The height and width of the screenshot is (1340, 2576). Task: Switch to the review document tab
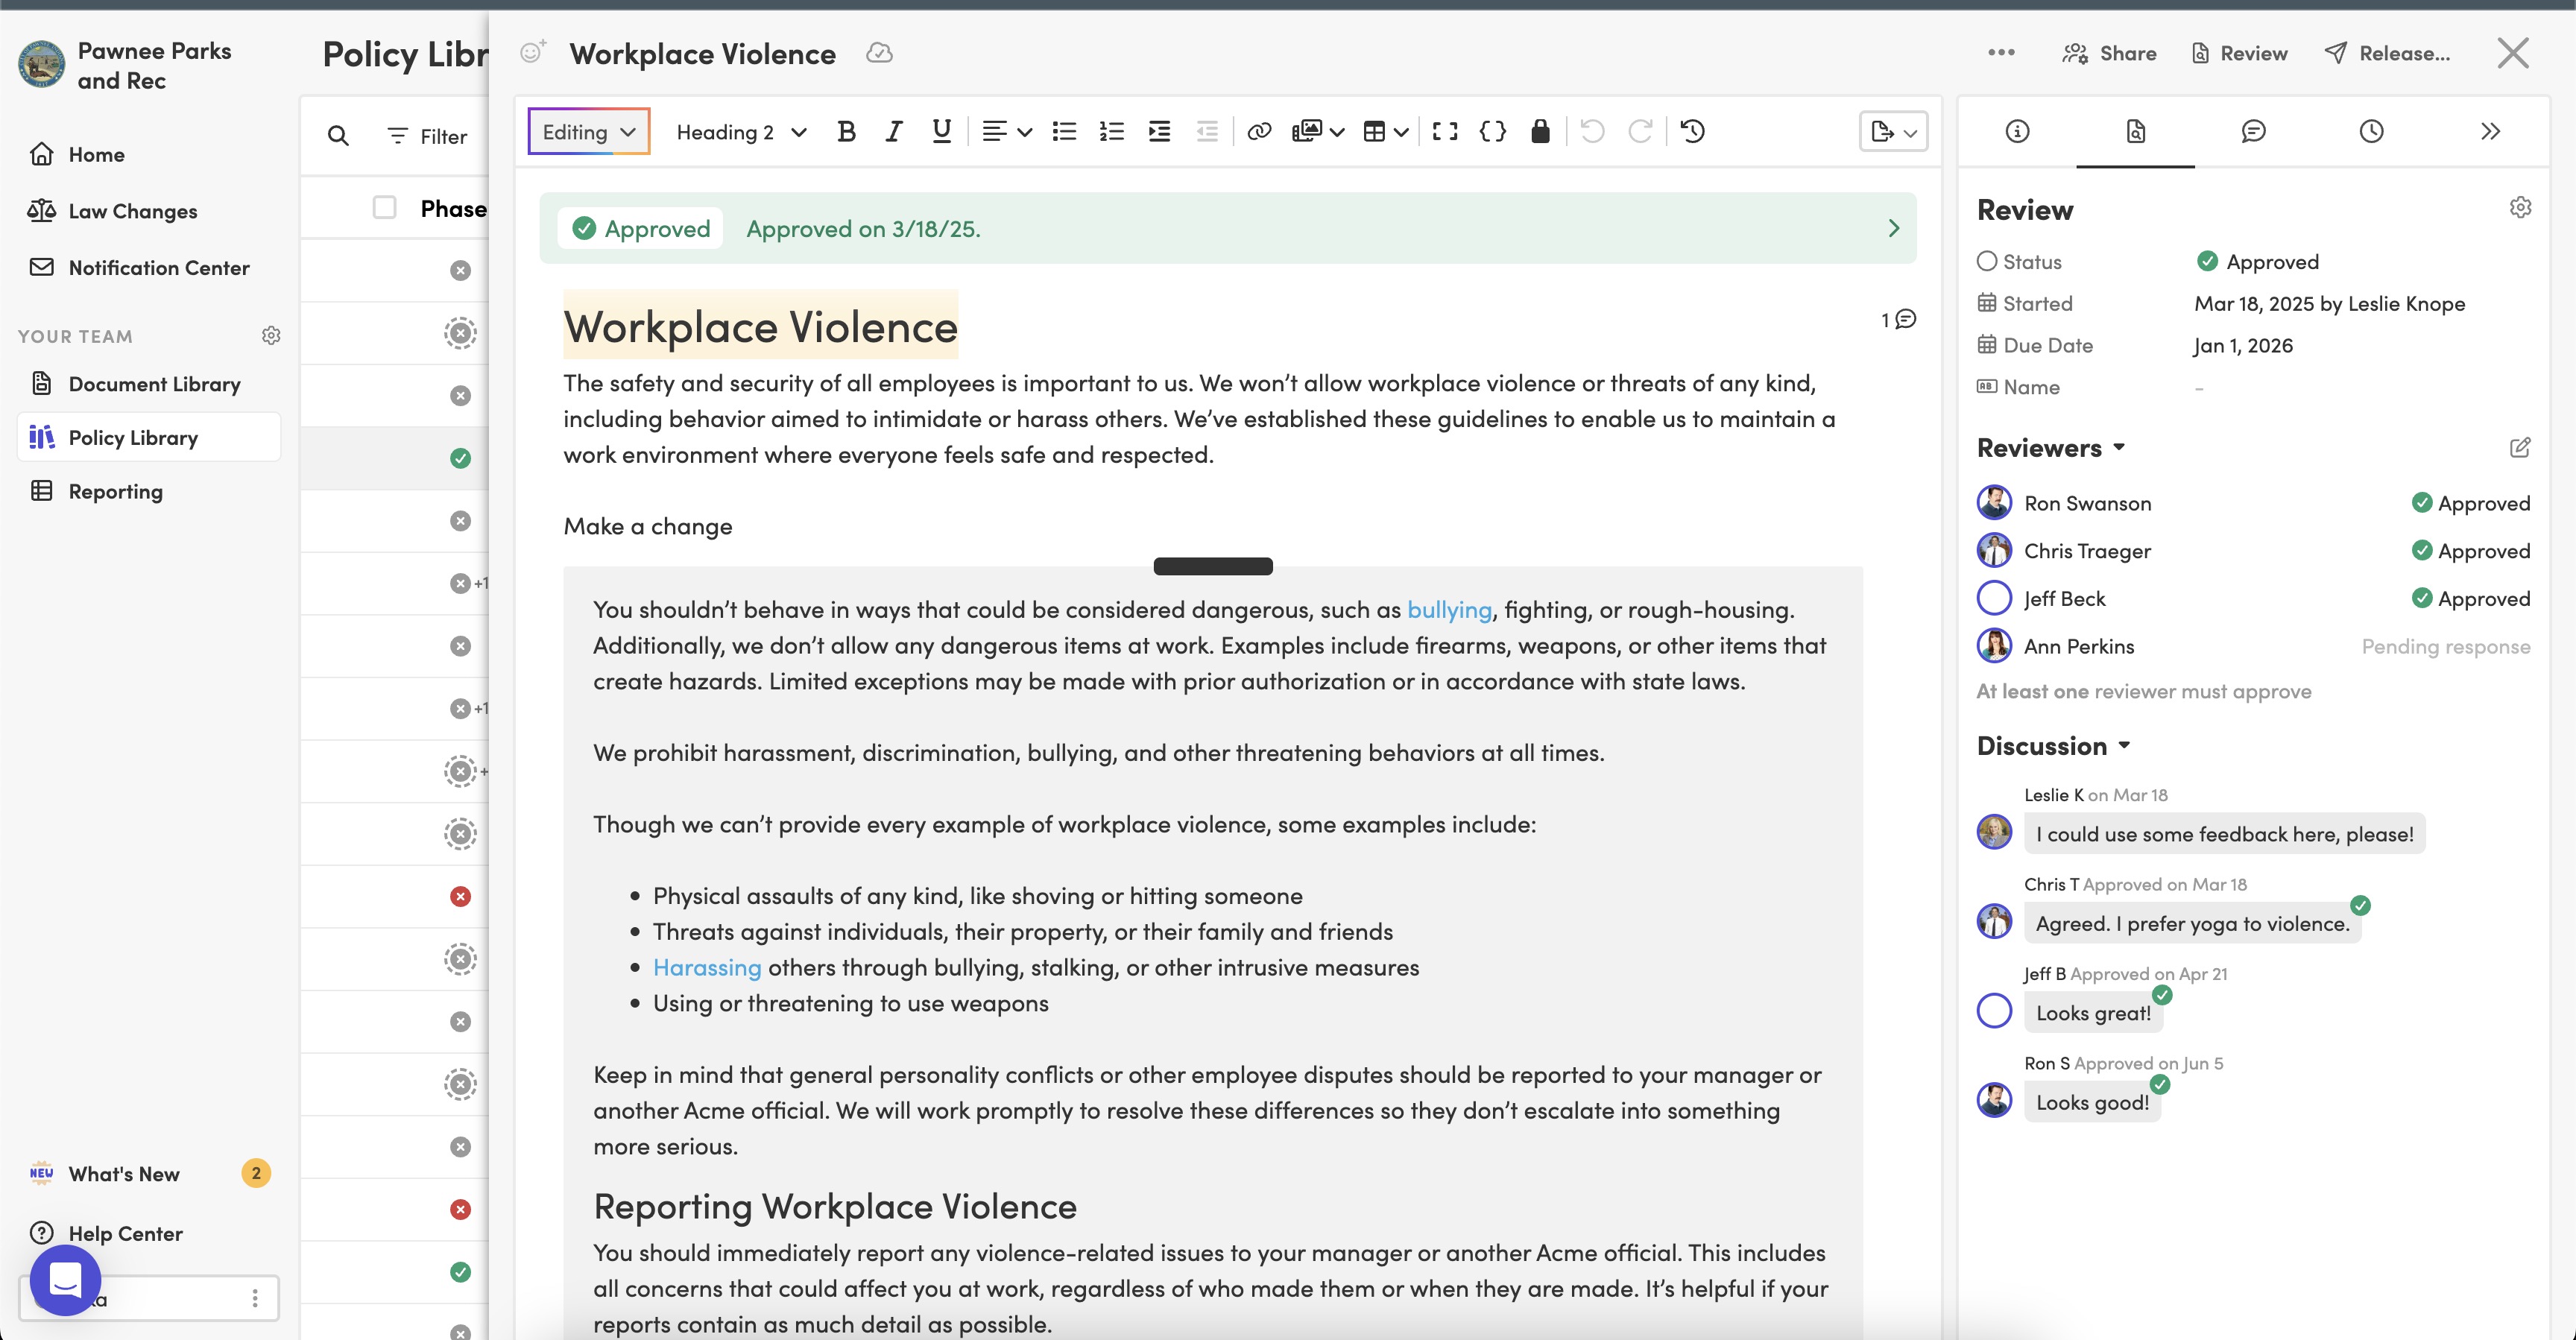click(2135, 131)
